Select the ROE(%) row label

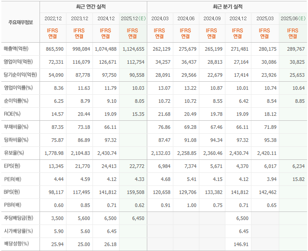[12, 114]
